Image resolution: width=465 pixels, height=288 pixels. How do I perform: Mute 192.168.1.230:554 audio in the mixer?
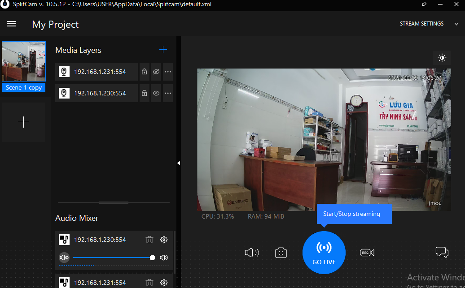(64, 258)
